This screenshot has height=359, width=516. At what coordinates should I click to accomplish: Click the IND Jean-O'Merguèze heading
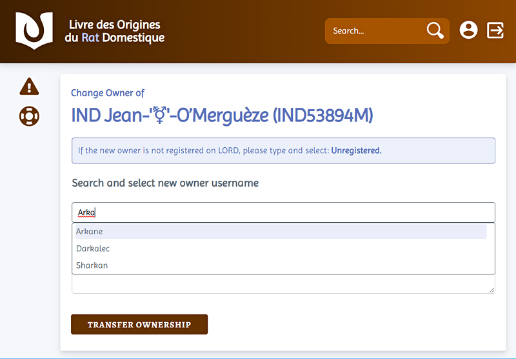tap(222, 116)
